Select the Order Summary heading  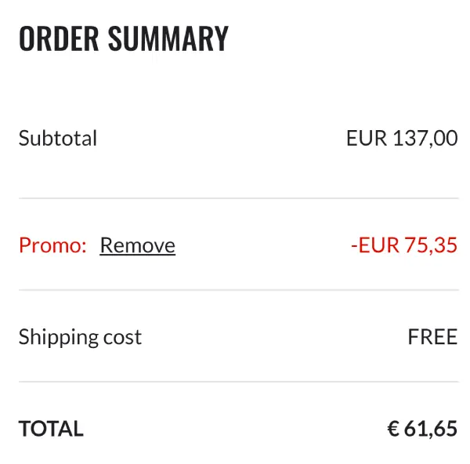[124, 38]
